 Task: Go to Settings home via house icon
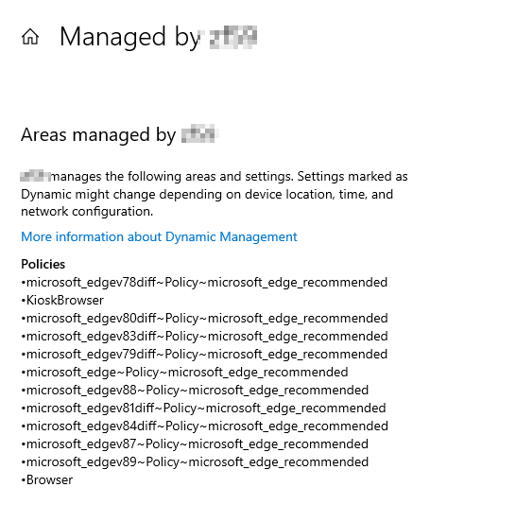pos(30,37)
